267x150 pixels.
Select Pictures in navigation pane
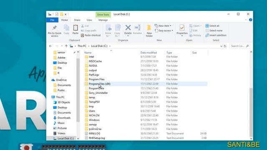[x=62, y=128]
